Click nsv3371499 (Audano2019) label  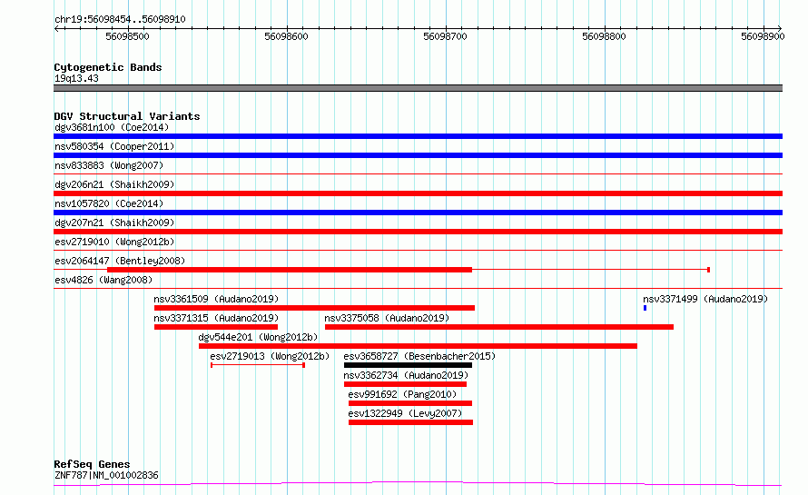(705, 299)
